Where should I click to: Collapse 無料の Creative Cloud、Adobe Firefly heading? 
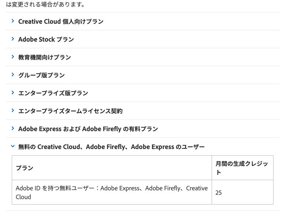pos(111,147)
